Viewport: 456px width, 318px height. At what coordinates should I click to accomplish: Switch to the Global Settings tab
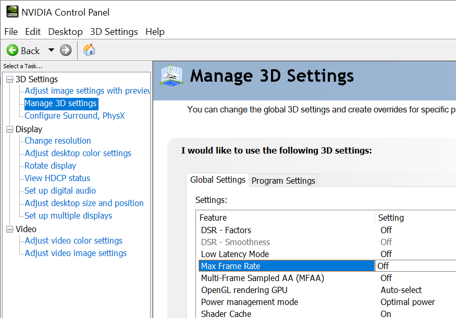(218, 180)
